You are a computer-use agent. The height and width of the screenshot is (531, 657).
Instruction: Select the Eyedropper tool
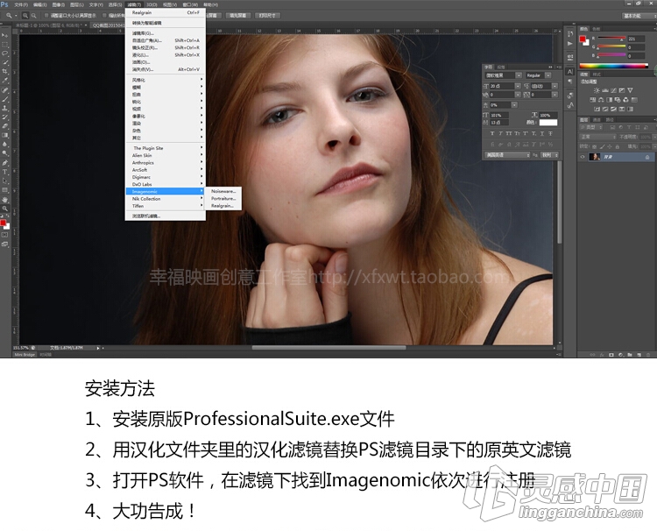(5, 81)
